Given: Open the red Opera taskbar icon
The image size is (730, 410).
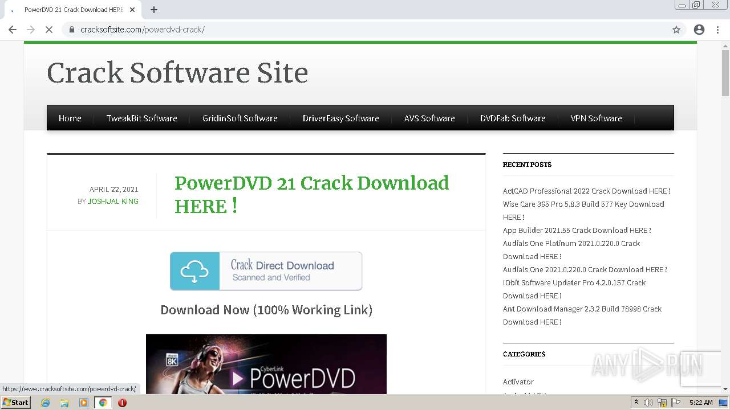Looking at the screenshot, I should (122, 403).
